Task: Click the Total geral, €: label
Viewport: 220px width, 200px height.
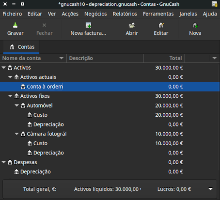Action: (40, 189)
